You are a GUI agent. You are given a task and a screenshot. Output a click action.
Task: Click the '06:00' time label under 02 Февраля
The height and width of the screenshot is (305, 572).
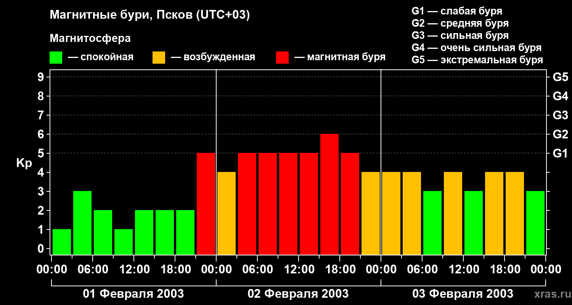(257, 270)
